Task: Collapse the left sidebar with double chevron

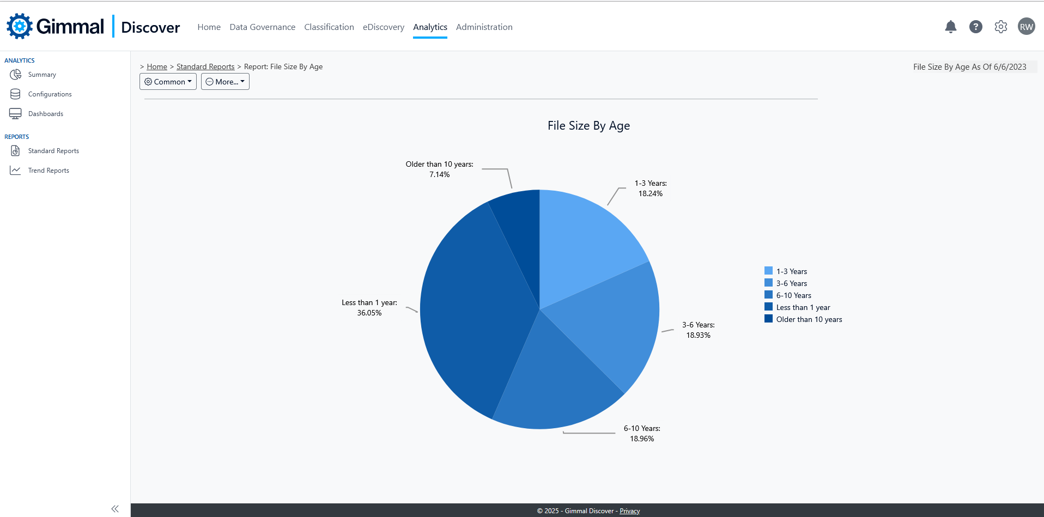Action: (115, 509)
